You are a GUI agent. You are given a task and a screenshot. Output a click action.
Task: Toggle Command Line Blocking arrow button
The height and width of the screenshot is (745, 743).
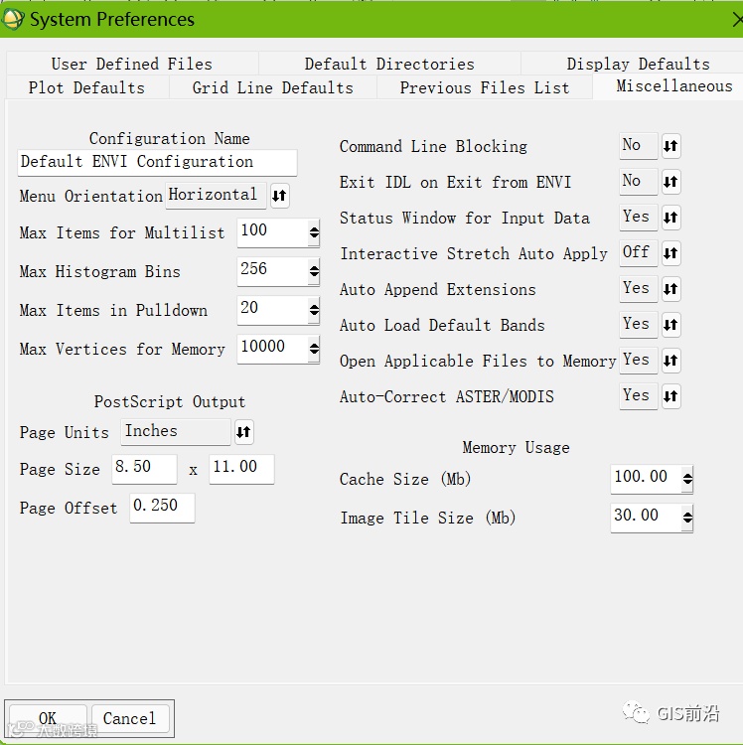[670, 146]
